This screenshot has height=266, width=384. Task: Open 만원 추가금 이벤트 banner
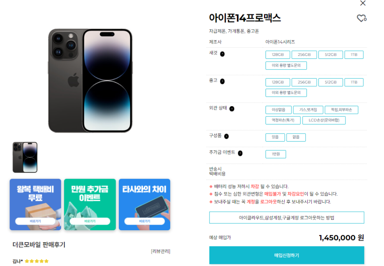point(90,204)
